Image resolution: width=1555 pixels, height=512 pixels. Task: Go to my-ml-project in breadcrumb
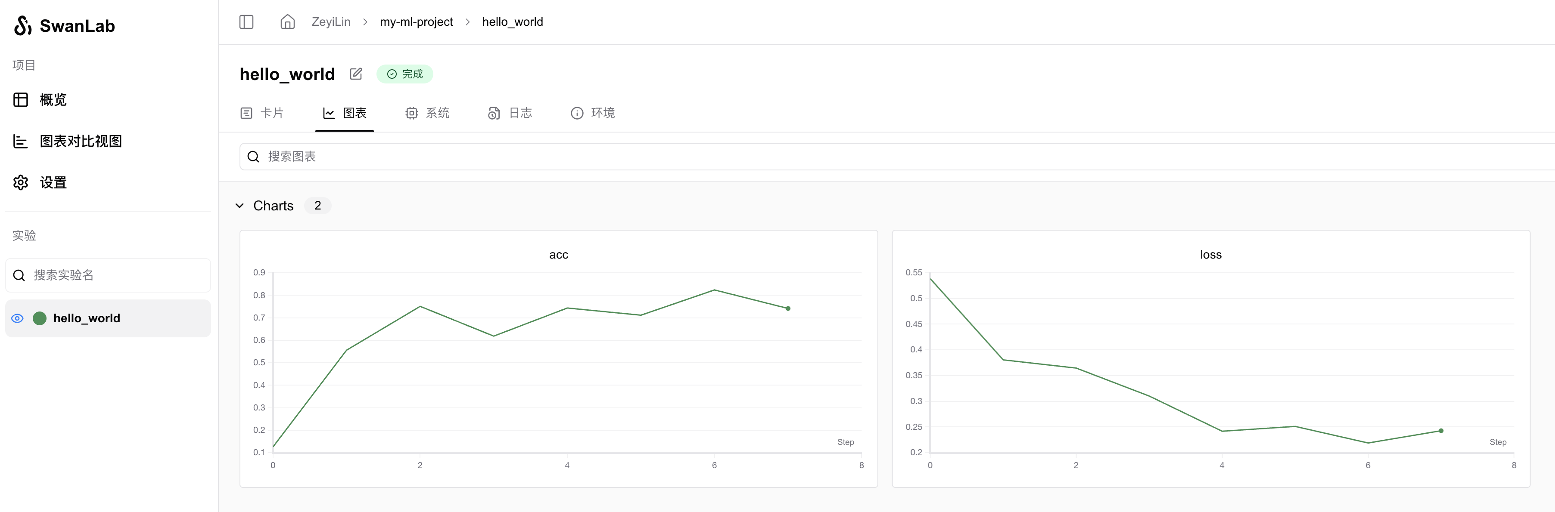point(416,22)
